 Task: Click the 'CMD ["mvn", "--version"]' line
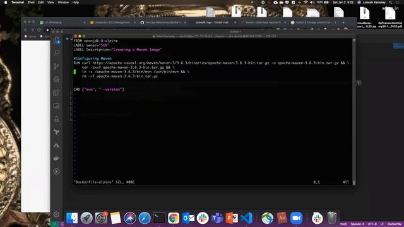(x=98, y=90)
